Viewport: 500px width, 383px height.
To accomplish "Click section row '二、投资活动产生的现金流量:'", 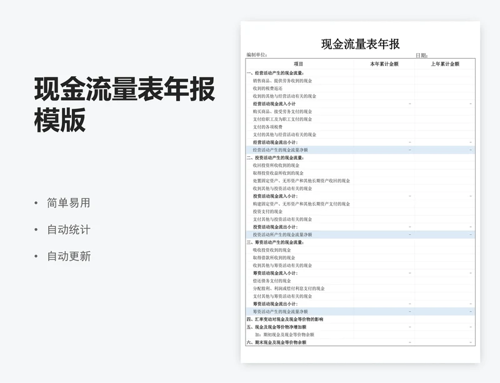I will [x=361, y=157].
